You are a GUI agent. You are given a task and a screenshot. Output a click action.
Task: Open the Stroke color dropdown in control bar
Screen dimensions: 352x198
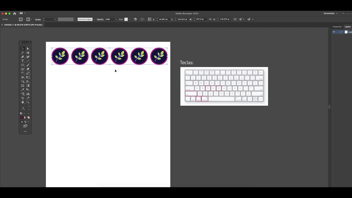click(32, 19)
